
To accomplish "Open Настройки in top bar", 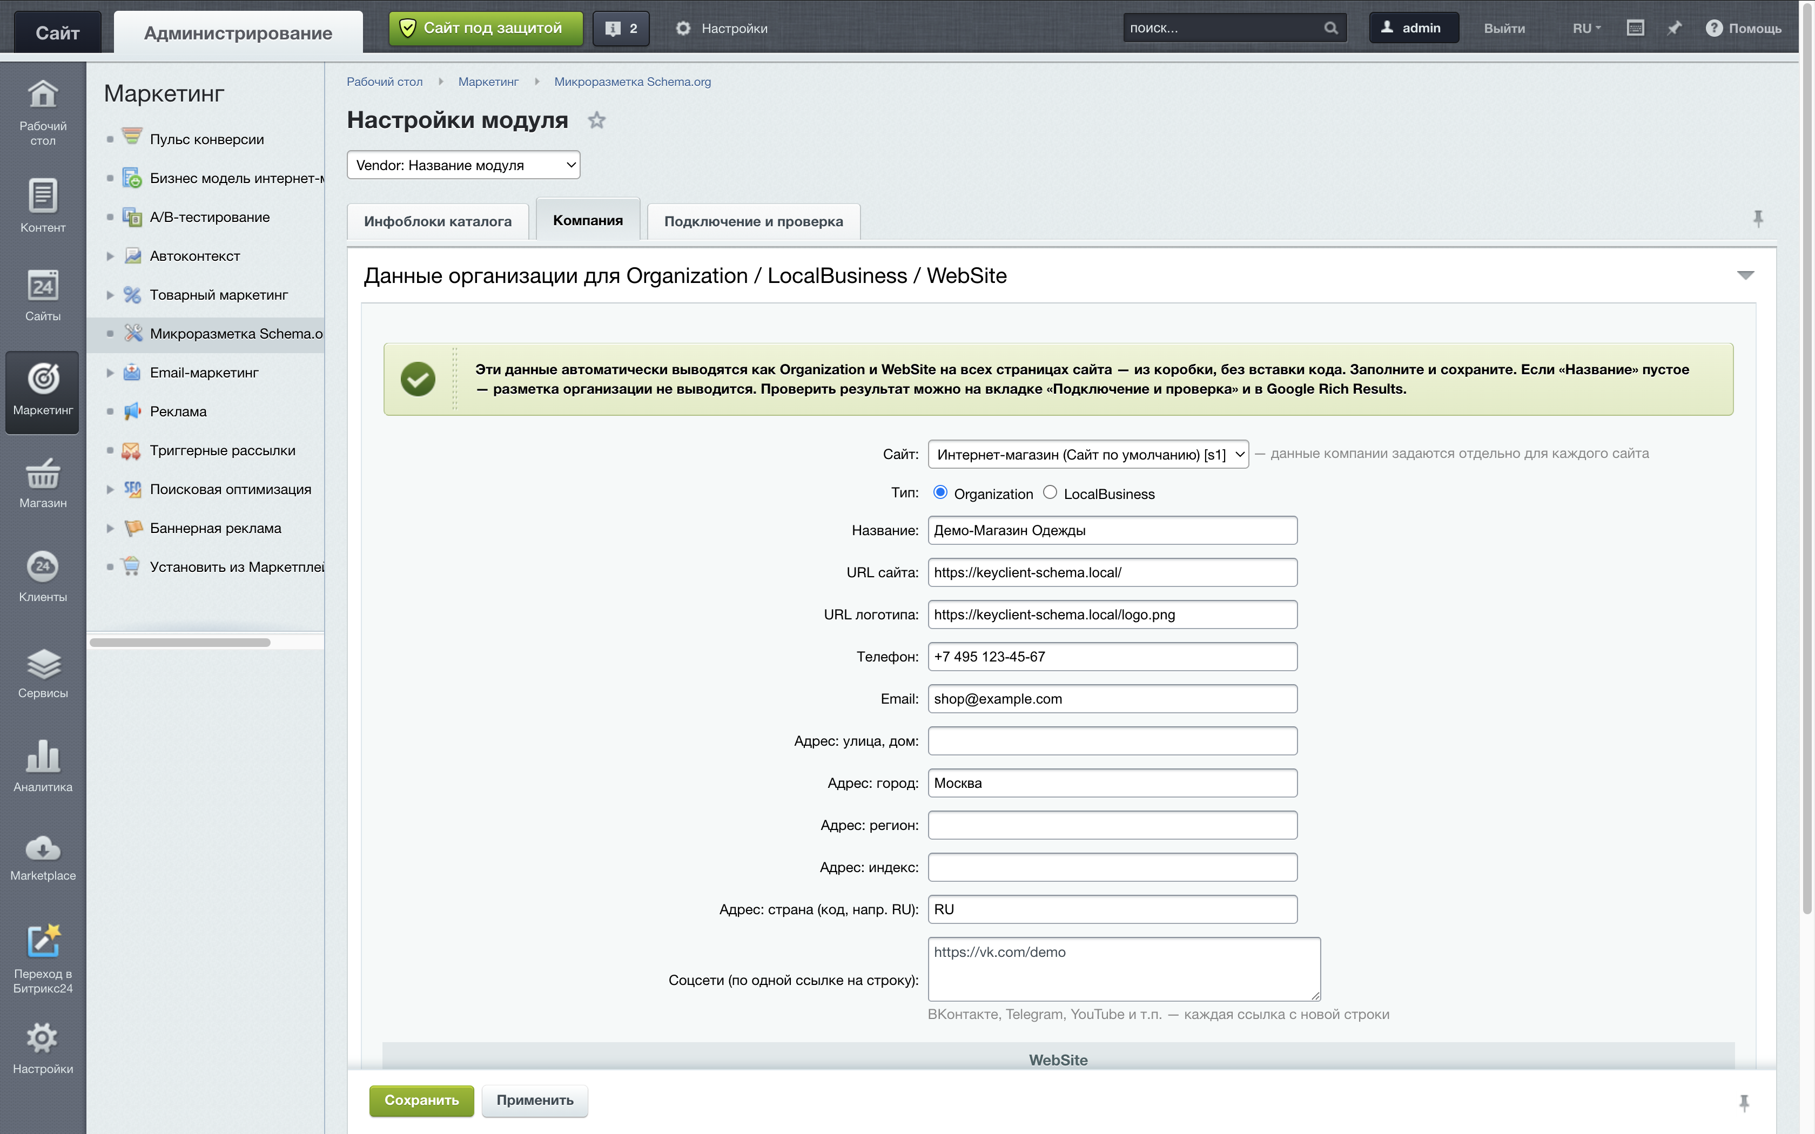I will click(722, 28).
